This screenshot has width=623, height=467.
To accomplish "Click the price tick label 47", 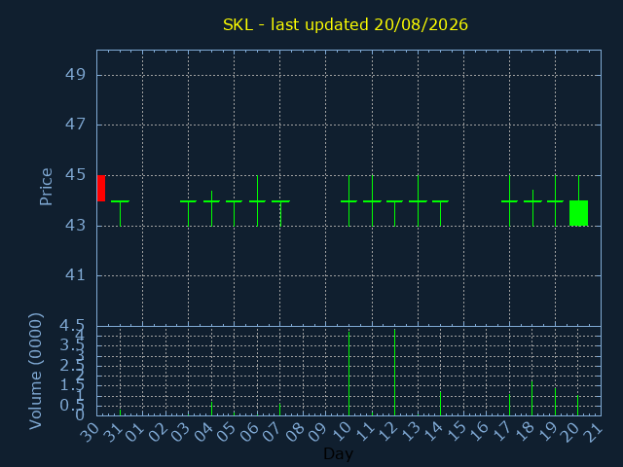I will pyautogui.click(x=75, y=125).
